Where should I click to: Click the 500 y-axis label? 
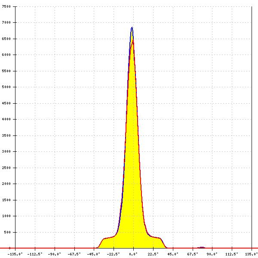point(7,232)
